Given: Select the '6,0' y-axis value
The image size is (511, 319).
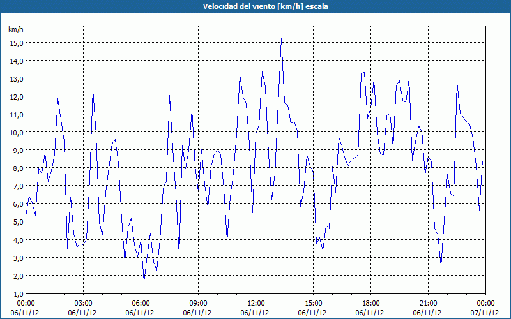Looking at the screenshot, I should click(18, 204).
